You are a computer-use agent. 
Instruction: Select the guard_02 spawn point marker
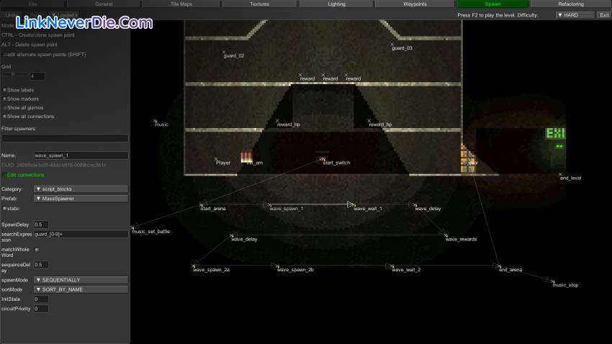pos(224,52)
